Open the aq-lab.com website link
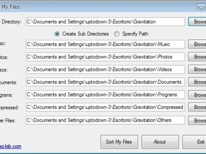 11,146
